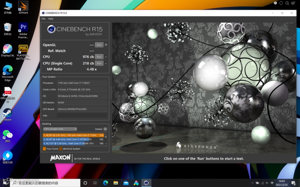Screen dimensions: 300x187
Task: Select the i7-3930K ranking row
Action: point(73,143)
